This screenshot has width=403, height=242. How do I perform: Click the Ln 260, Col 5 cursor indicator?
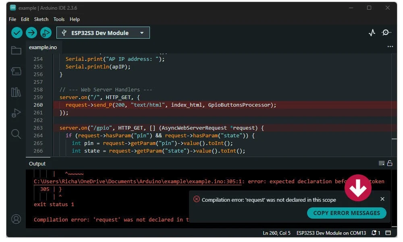tap(276, 233)
